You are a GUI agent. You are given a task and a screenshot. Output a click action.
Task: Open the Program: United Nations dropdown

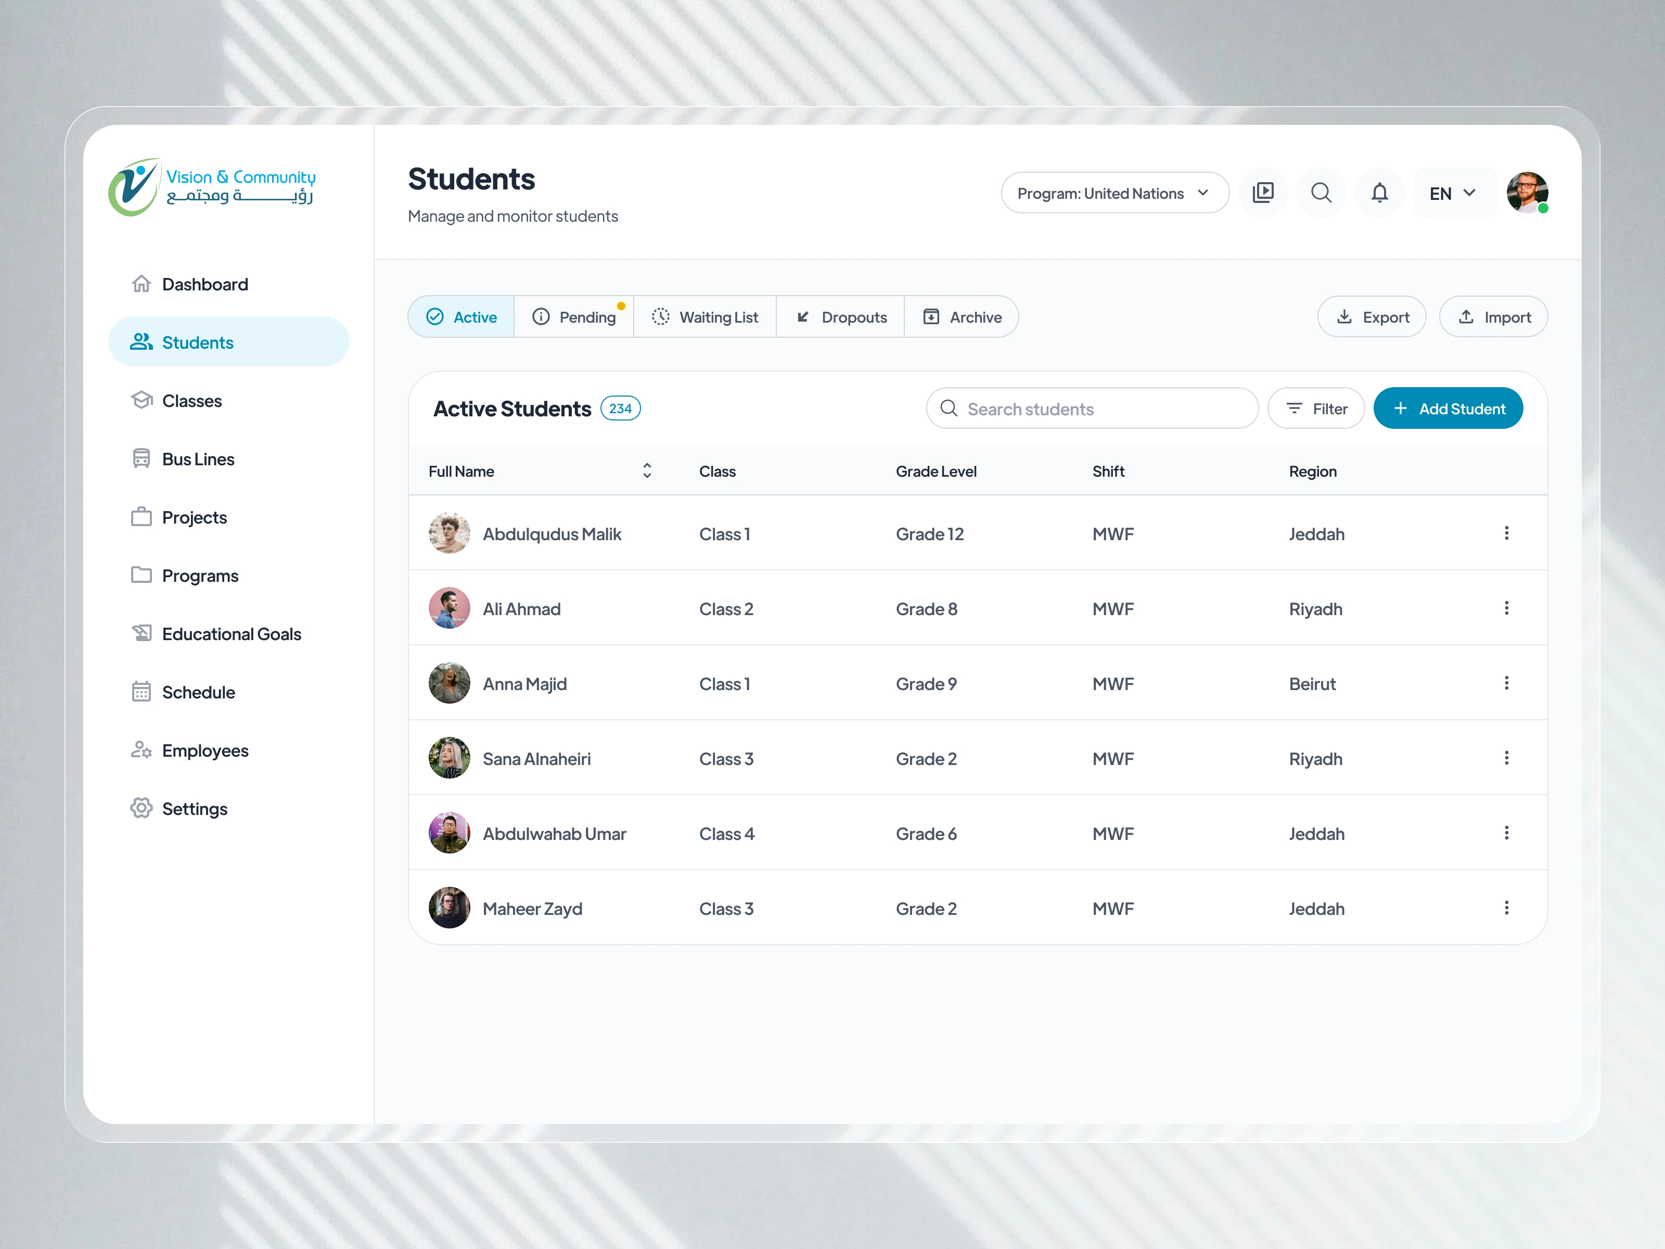pyautogui.click(x=1114, y=193)
